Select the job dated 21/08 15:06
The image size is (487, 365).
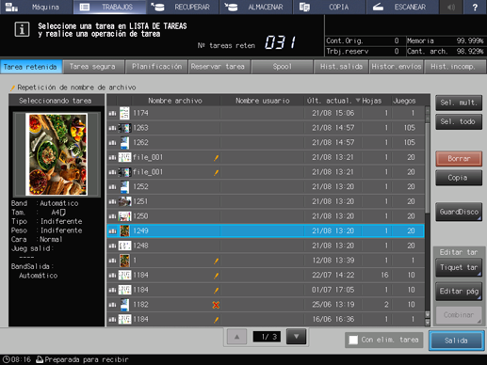[x=266, y=113]
